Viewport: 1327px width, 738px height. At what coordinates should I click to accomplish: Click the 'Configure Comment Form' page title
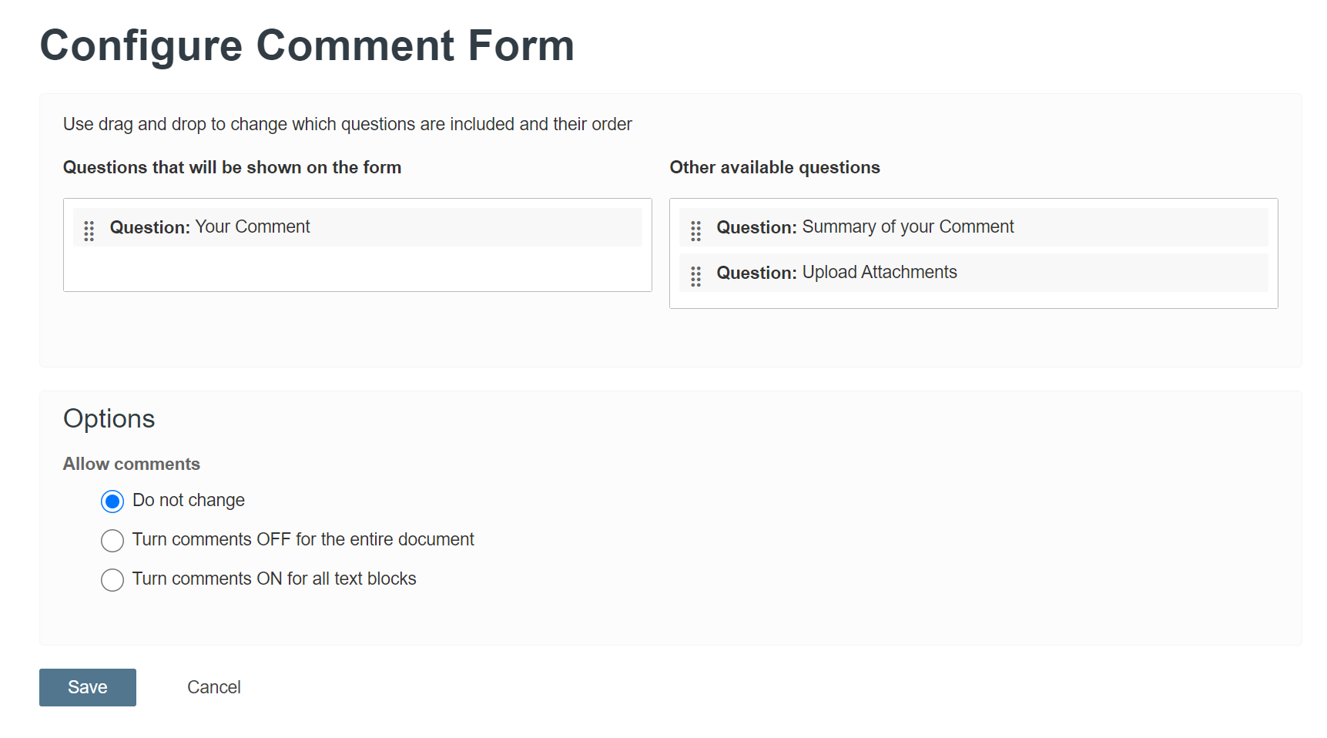(x=307, y=45)
